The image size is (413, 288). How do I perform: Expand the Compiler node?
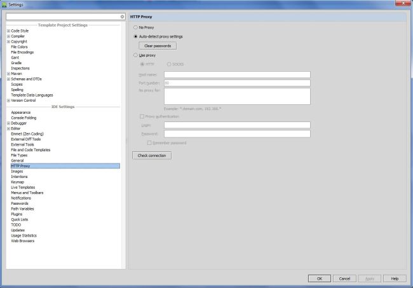tap(8, 36)
